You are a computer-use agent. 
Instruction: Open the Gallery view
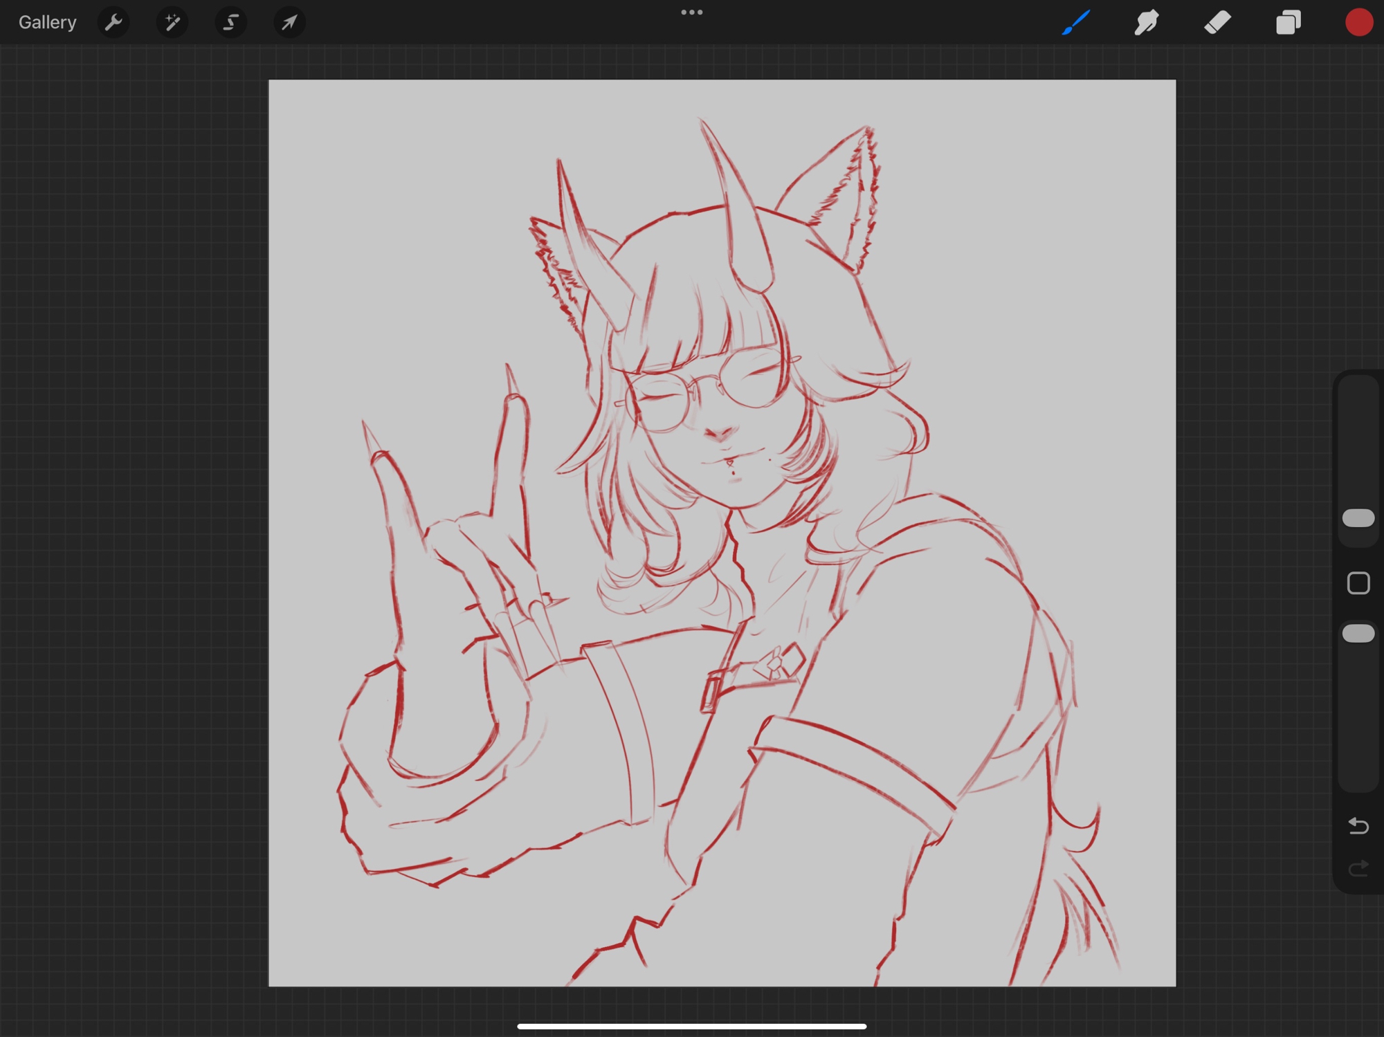(47, 23)
